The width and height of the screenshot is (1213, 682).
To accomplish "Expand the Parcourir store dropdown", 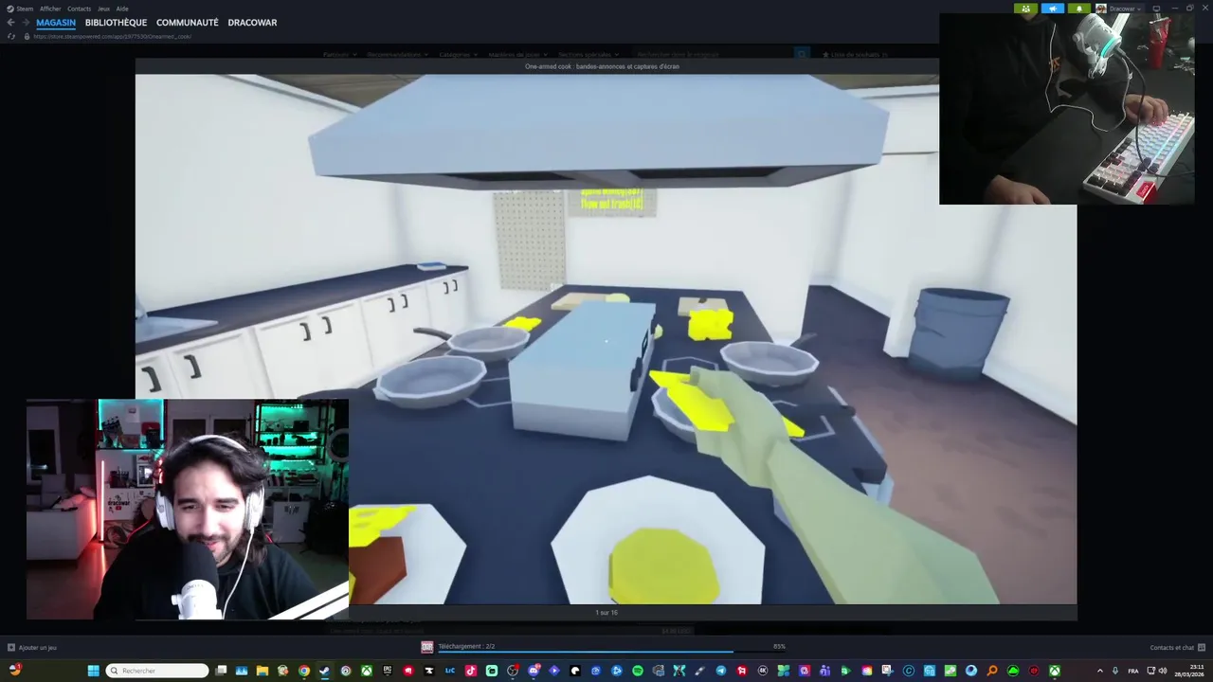I will [x=340, y=54].
